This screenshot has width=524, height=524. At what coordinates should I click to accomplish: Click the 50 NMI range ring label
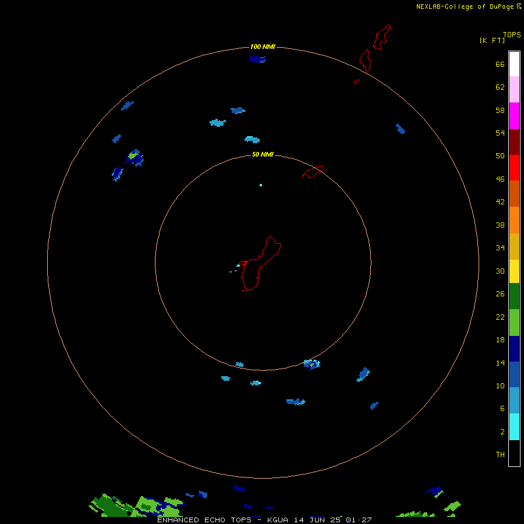tap(263, 154)
